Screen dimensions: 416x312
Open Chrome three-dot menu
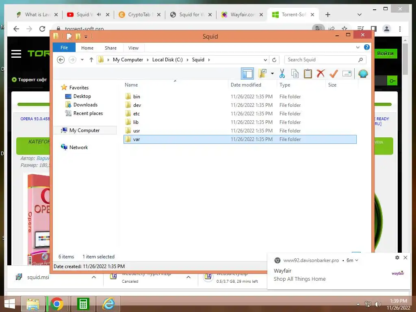point(400,29)
